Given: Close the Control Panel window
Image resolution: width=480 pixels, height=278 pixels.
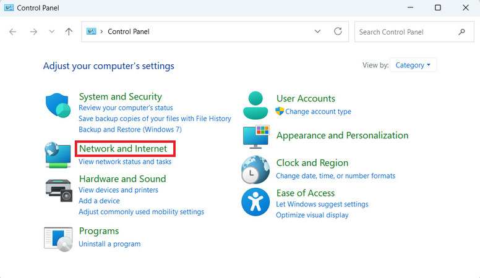Looking at the screenshot, I should click(466, 7).
